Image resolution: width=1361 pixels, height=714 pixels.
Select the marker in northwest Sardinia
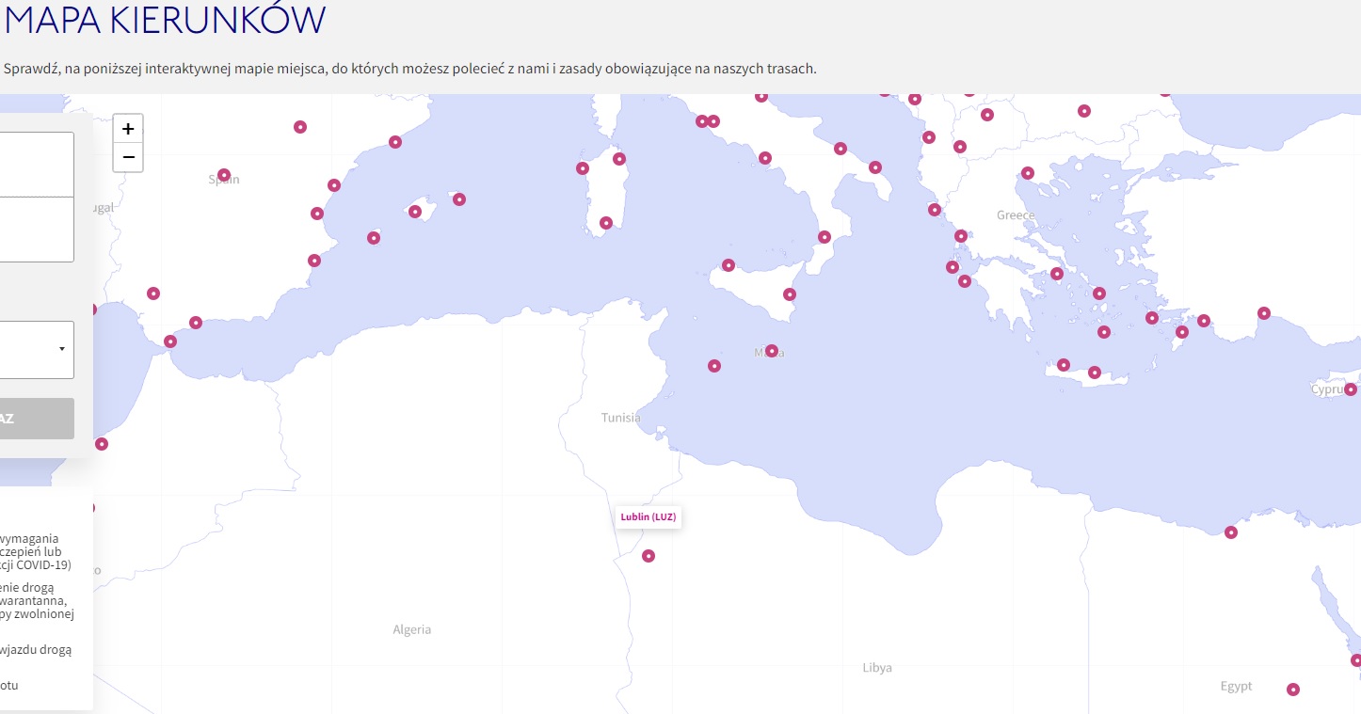[583, 168]
